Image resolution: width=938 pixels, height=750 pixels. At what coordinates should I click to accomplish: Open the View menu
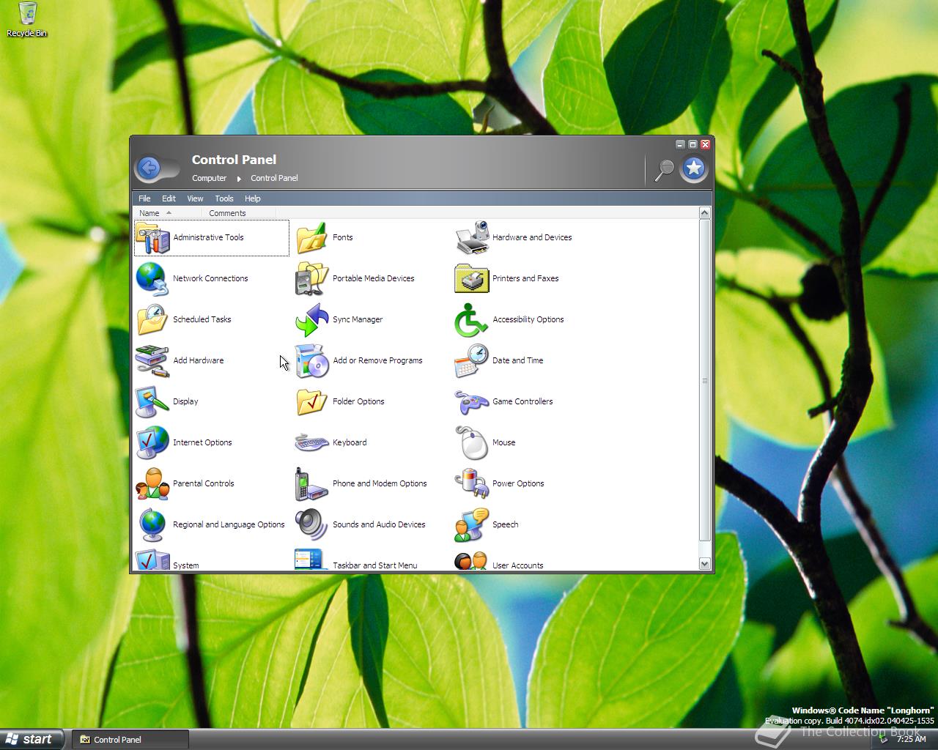pos(195,198)
